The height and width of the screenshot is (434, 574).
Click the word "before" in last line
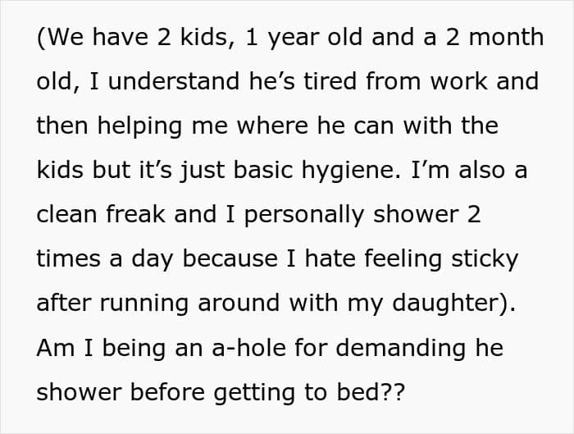[167, 391]
